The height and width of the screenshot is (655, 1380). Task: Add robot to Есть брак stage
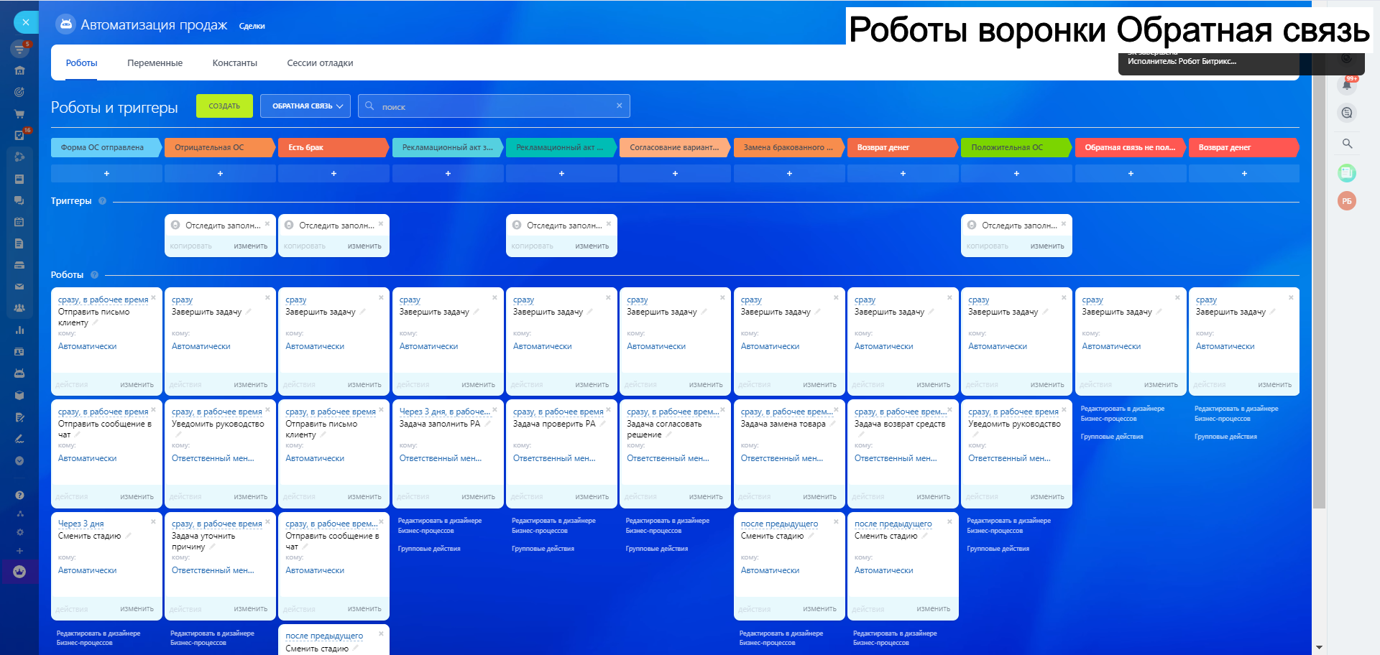[x=333, y=173]
